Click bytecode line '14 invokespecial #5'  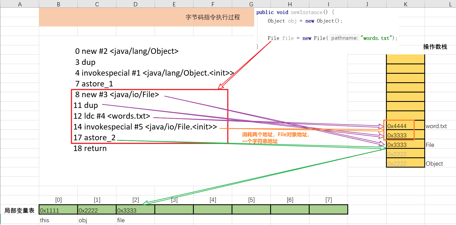[x=145, y=127]
